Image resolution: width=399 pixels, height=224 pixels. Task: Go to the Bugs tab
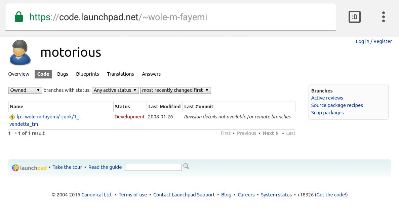pos(63,74)
